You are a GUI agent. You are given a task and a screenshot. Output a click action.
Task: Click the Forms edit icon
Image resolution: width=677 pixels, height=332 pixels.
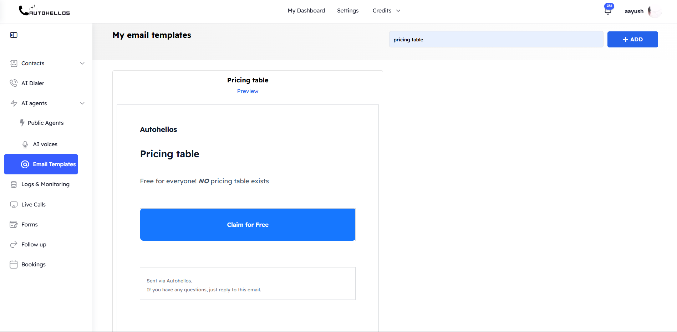click(14, 224)
